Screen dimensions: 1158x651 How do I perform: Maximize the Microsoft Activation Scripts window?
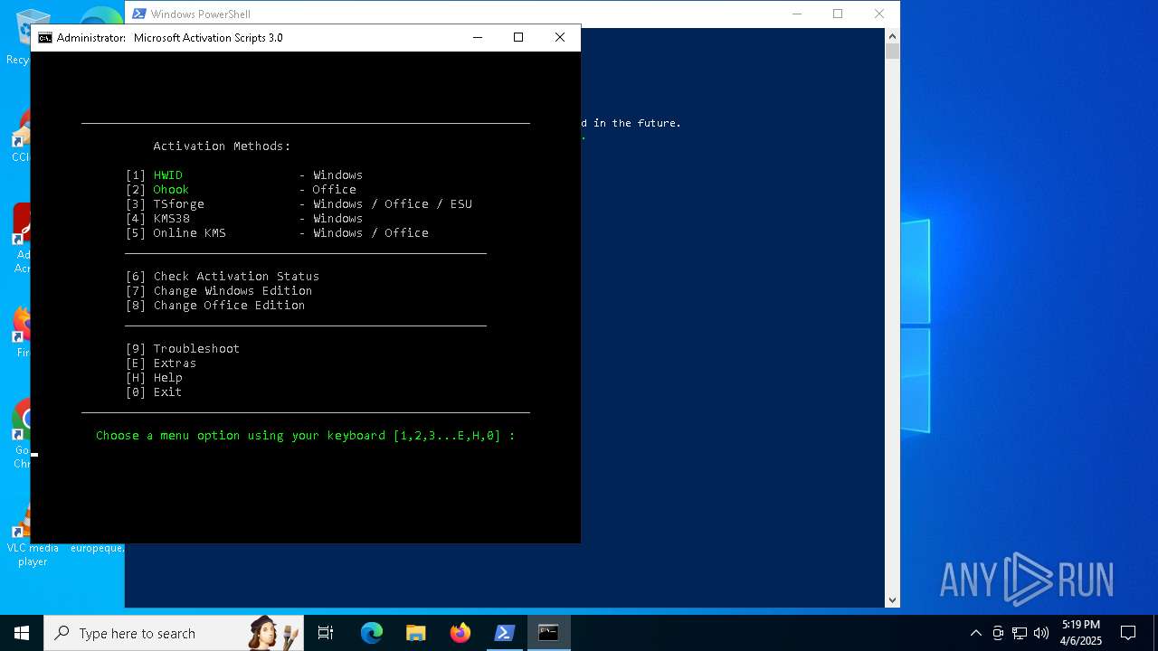pyautogui.click(x=518, y=37)
